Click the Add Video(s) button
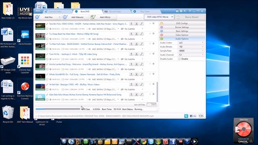 coord(76,17)
